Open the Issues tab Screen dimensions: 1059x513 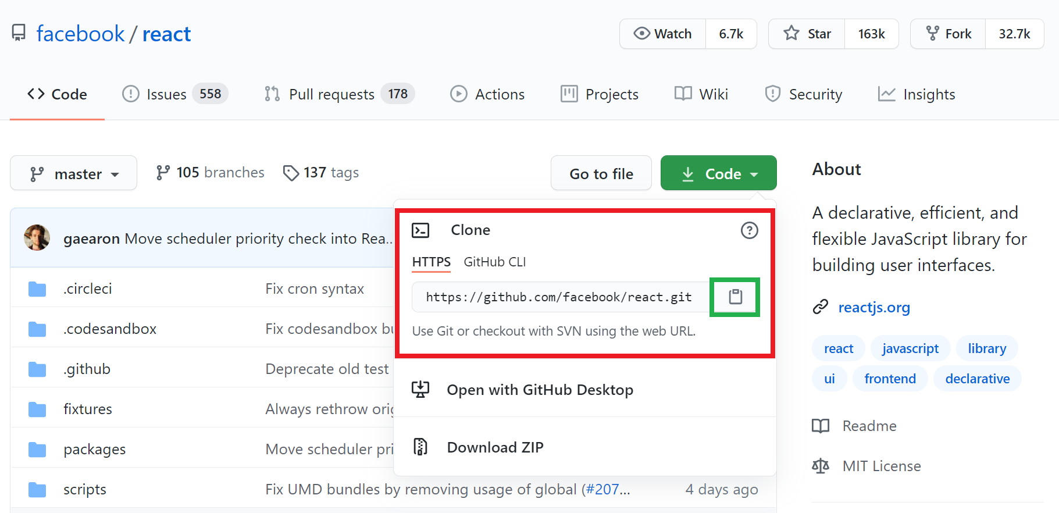point(175,94)
